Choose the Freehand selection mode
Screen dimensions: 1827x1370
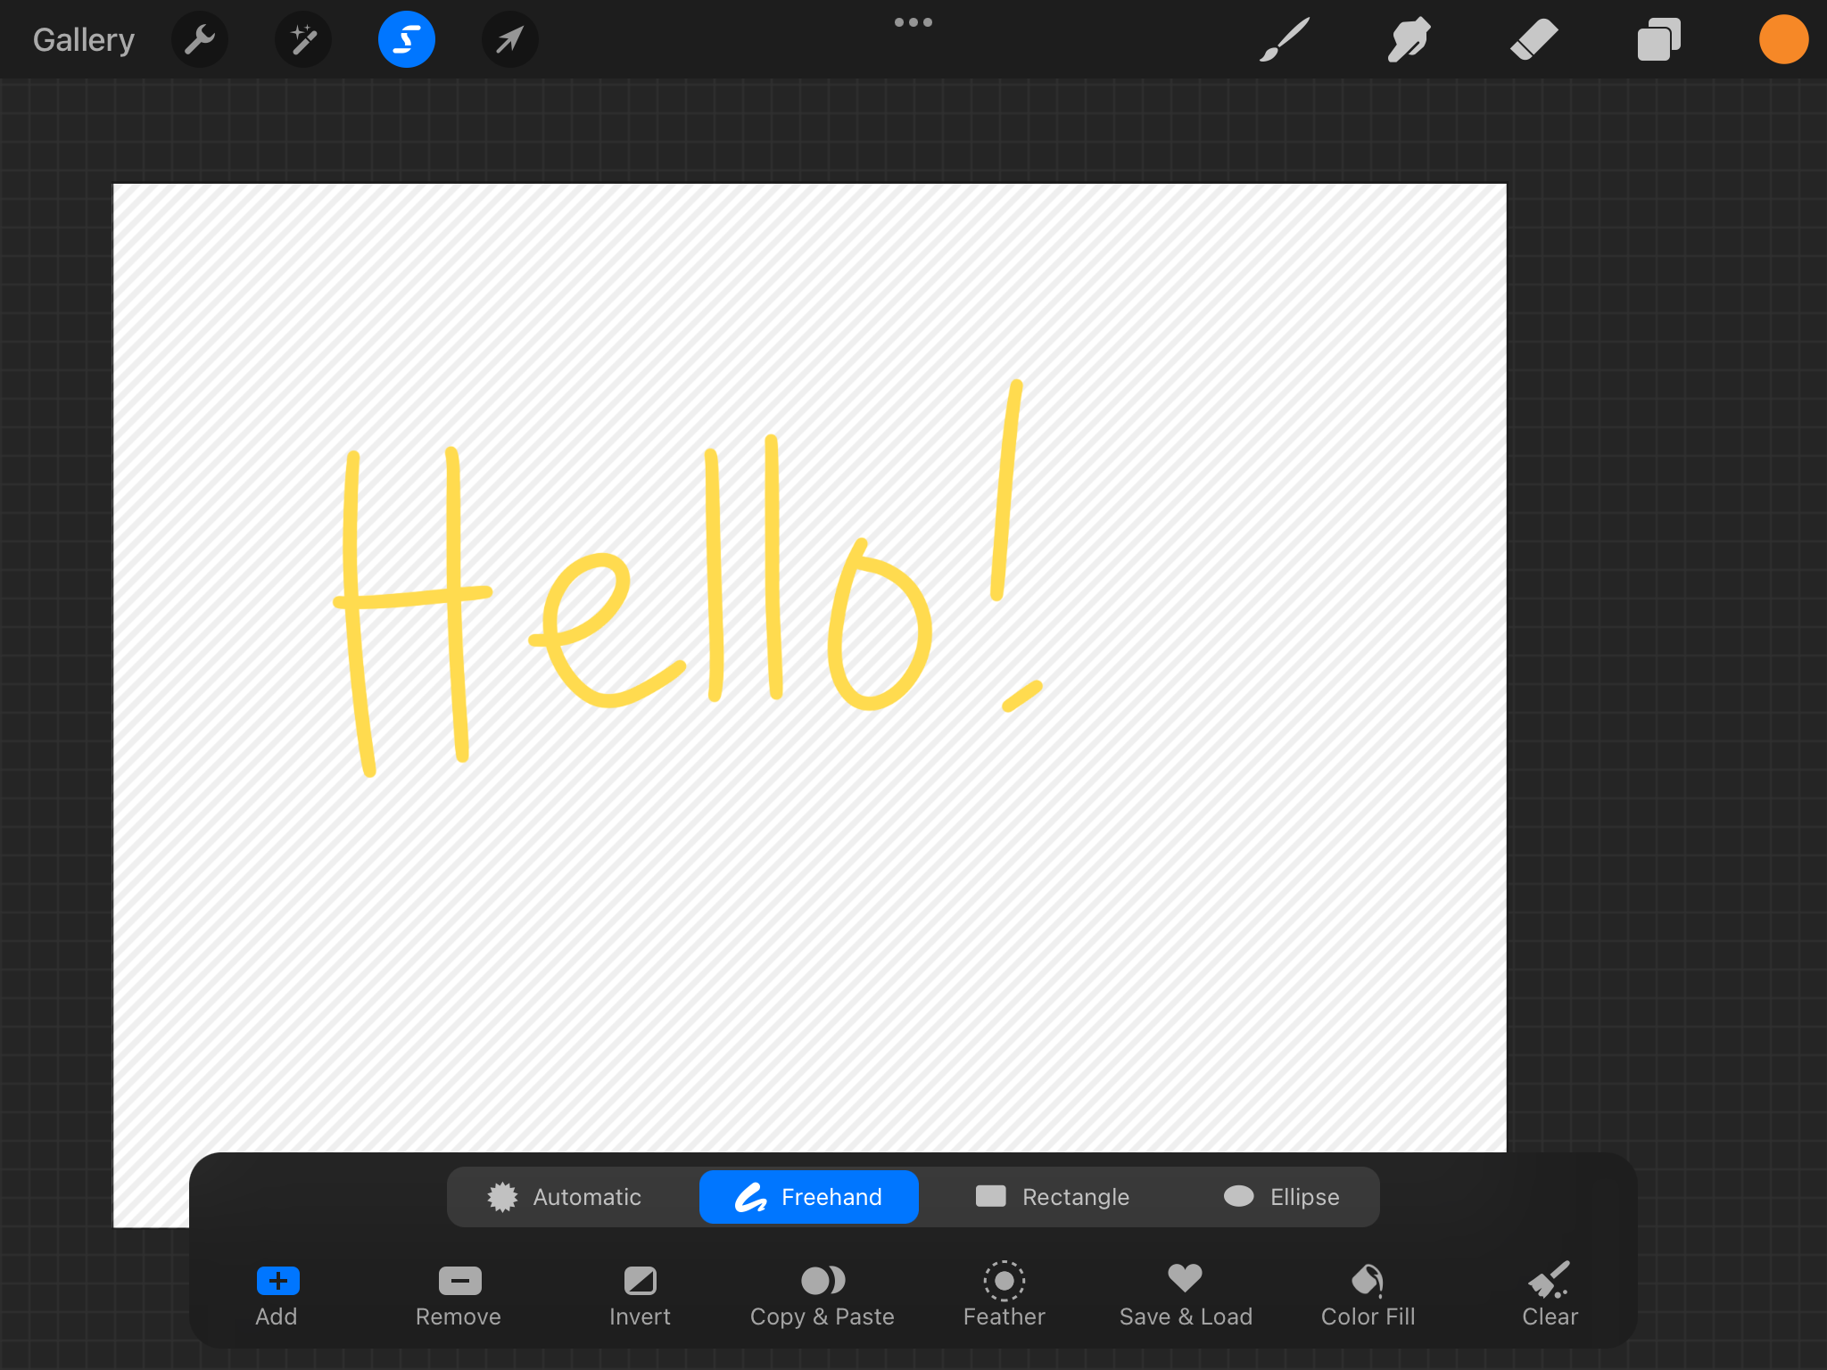tap(808, 1197)
